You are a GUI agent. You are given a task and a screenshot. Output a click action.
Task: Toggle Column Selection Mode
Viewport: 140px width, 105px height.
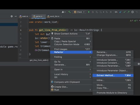71,44
